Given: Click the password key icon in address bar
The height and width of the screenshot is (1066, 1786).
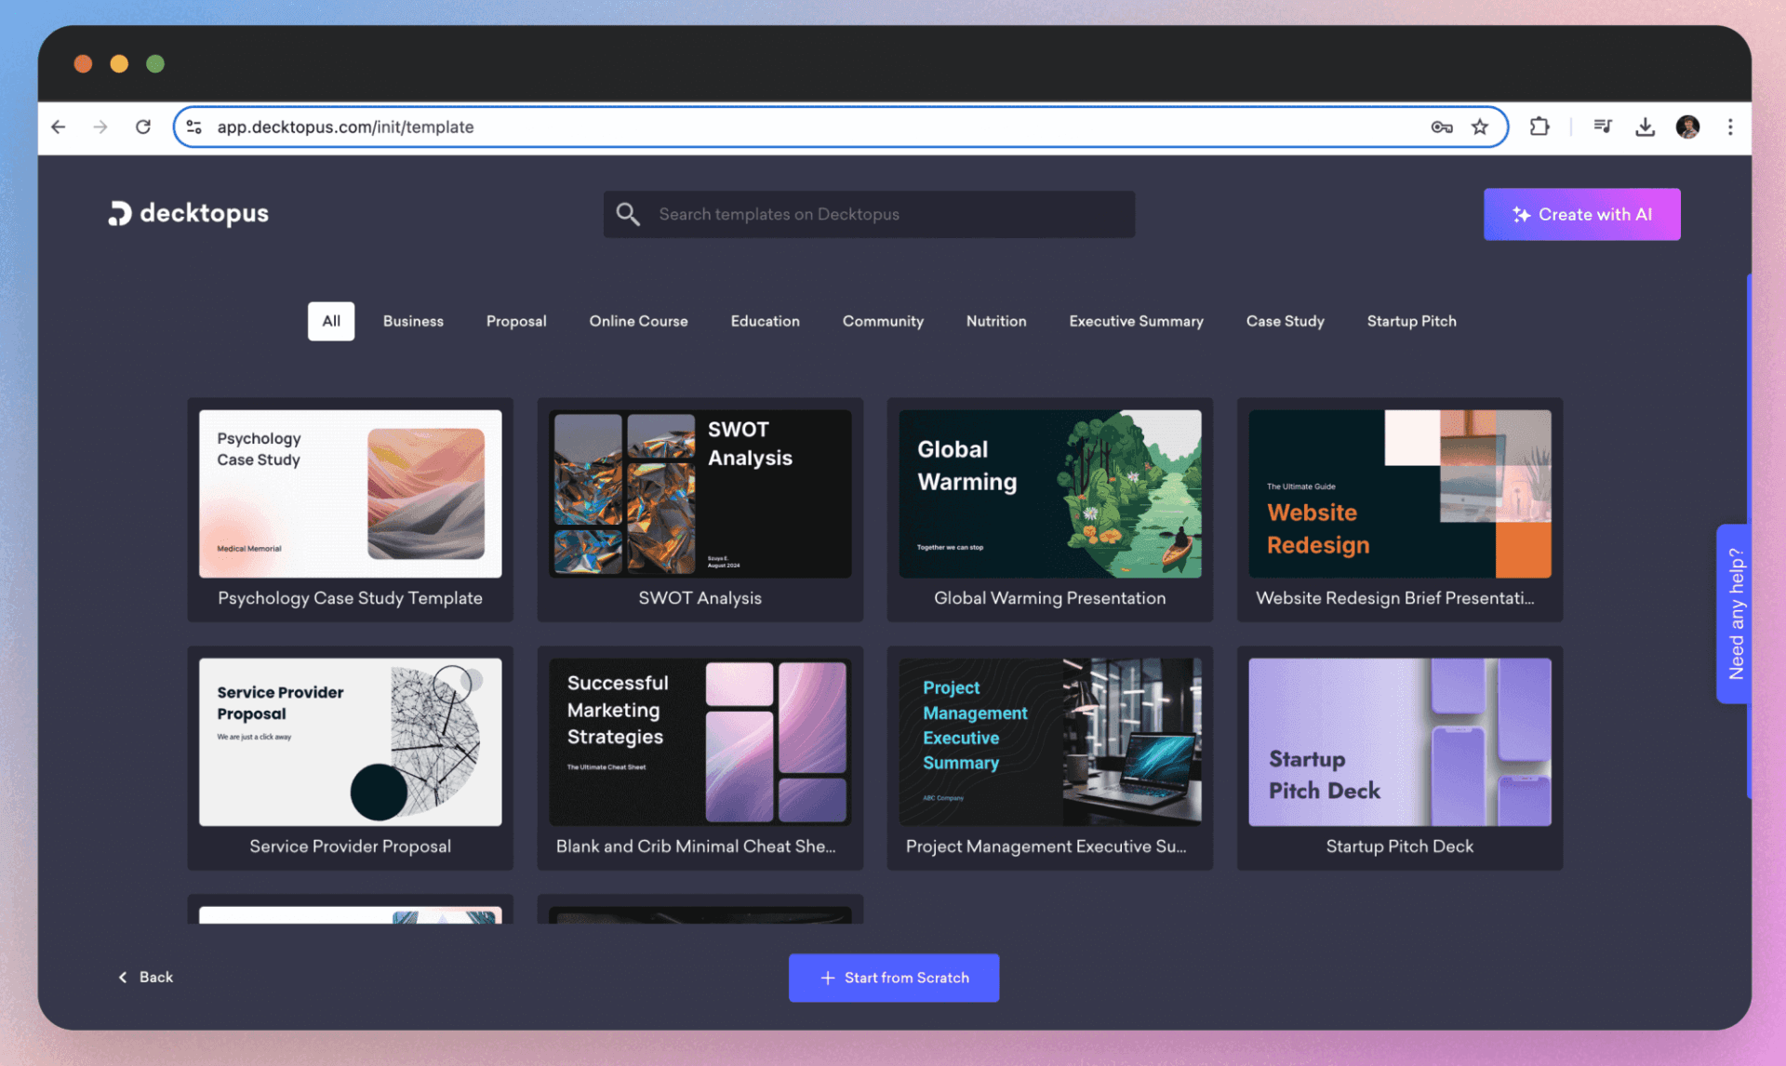Looking at the screenshot, I should (x=1442, y=127).
